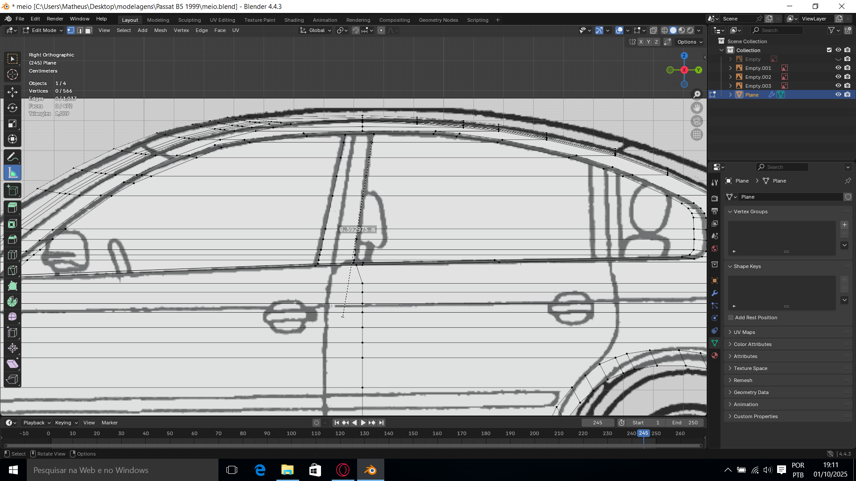Choose the Extrude Region tool
The image size is (856, 481).
[12, 208]
